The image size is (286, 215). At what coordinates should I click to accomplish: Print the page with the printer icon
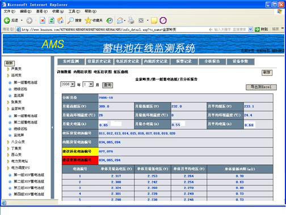pyautogui.click(x=131, y=20)
